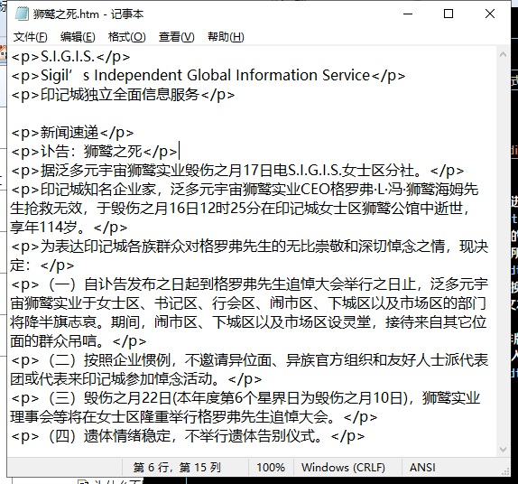Open the 文件(F) menu

coord(30,37)
